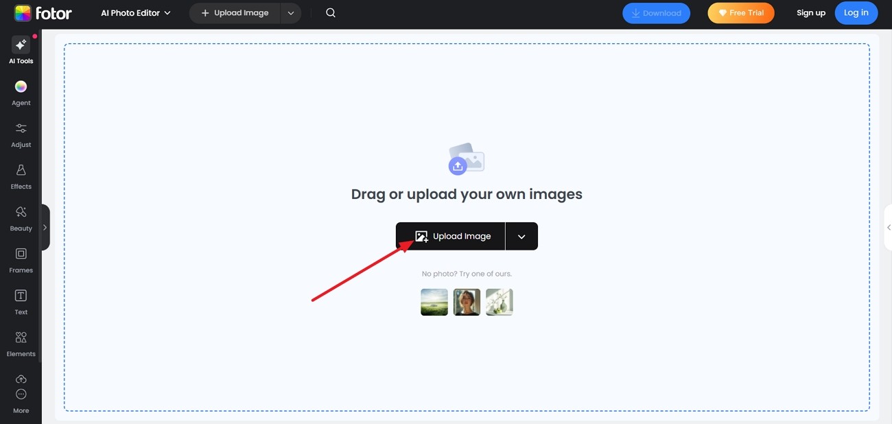Screen dimensions: 892x424
Task: Open the More sidebar menu
Action: pyautogui.click(x=21, y=401)
